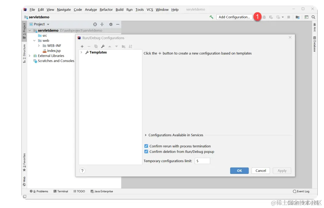The width and height of the screenshot is (324, 208).
Task: Expand the Templates tree node
Action: pyautogui.click(x=81, y=52)
